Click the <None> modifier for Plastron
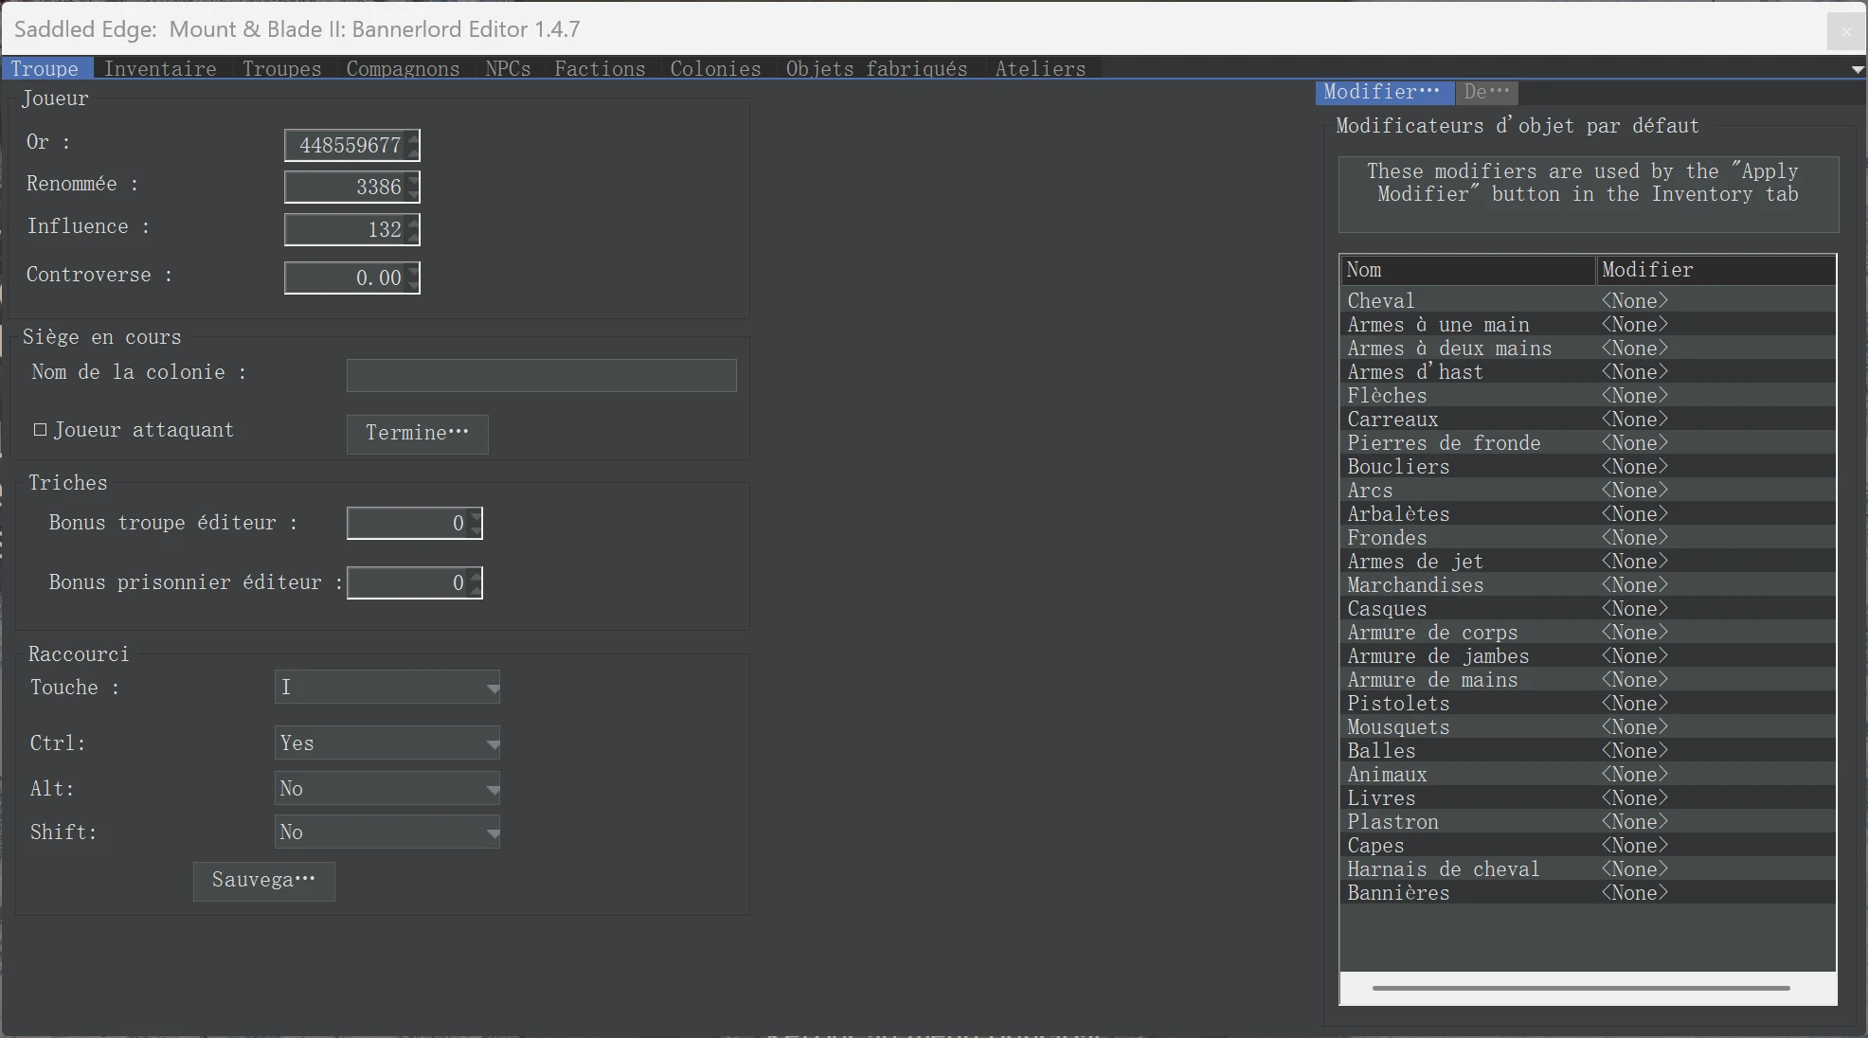Viewport: 1868px width, 1038px height. 1635,822
